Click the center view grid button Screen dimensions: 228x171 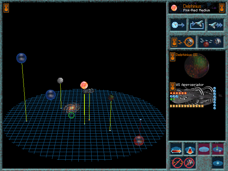(218, 163)
